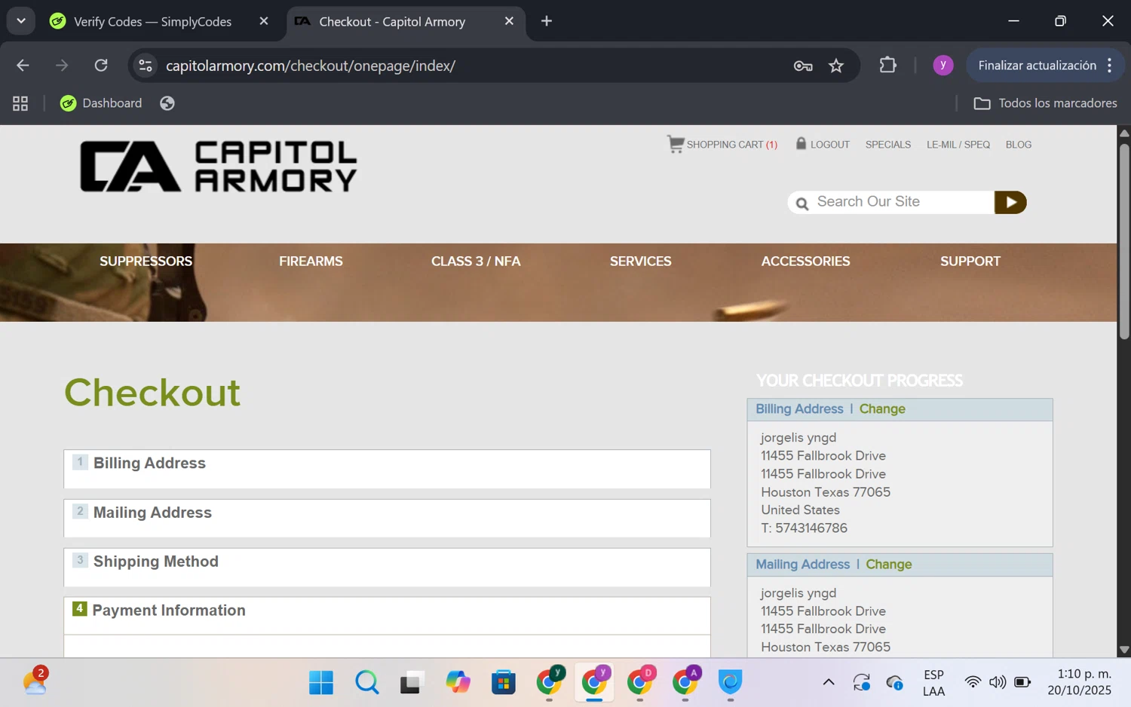
Task: Switch ESP LAA keyboard language indicator
Action: click(x=933, y=683)
